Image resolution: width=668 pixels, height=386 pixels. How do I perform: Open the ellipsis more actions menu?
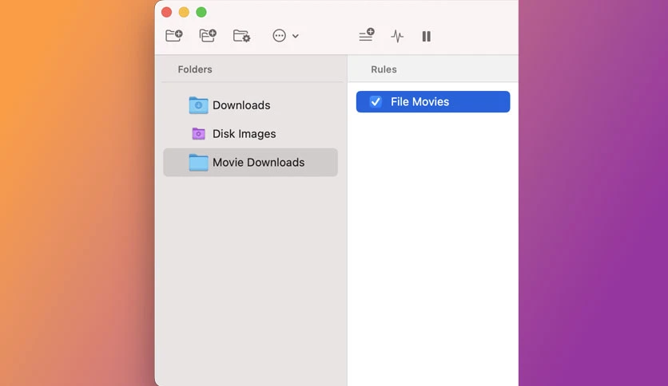point(279,36)
